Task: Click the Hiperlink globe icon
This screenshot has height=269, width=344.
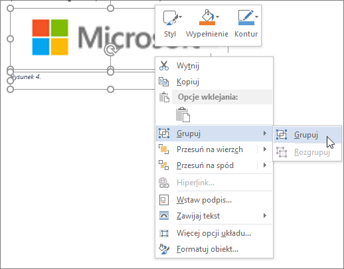Action: (164, 183)
